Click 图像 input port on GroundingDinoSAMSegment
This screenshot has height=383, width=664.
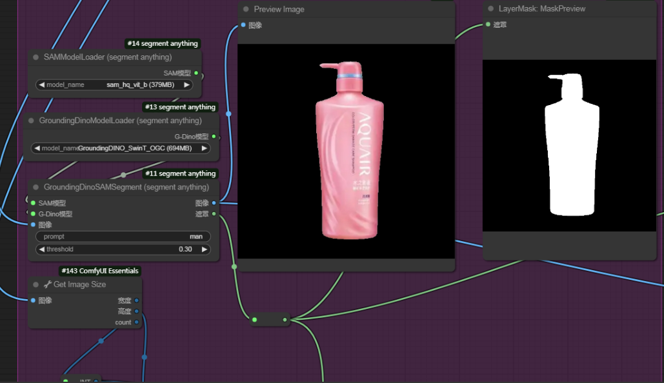(33, 225)
